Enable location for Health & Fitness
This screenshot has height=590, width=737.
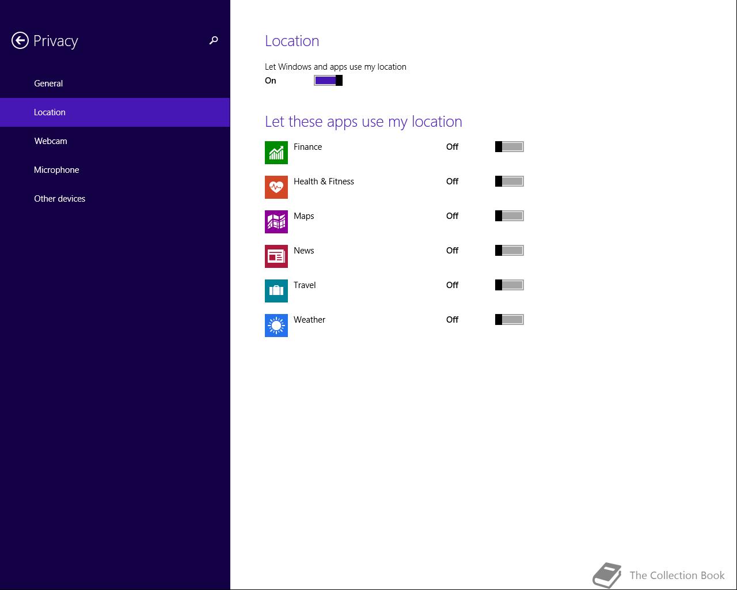(510, 181)
